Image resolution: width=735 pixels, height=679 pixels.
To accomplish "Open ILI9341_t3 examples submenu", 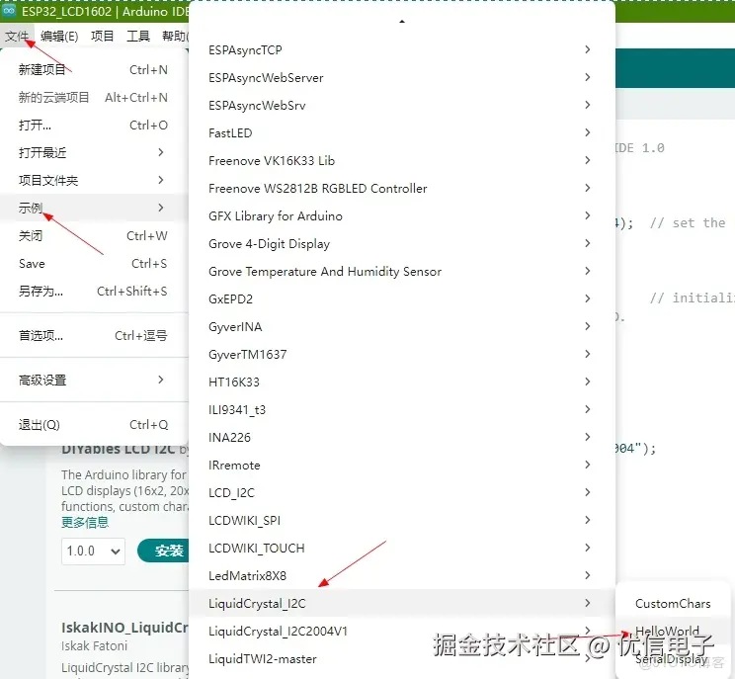I will click(x=402, y=410).
